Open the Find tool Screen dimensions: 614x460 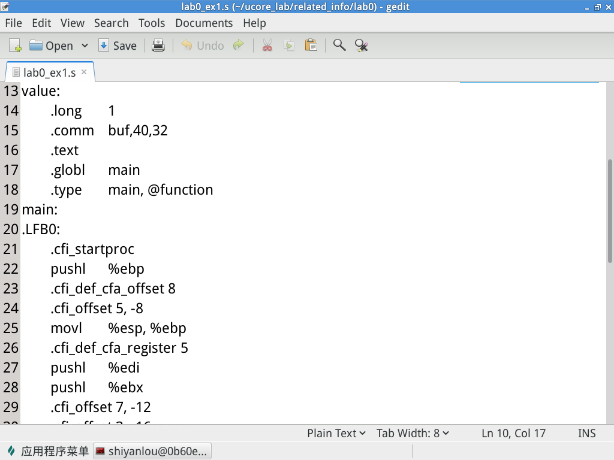(339, 45)
